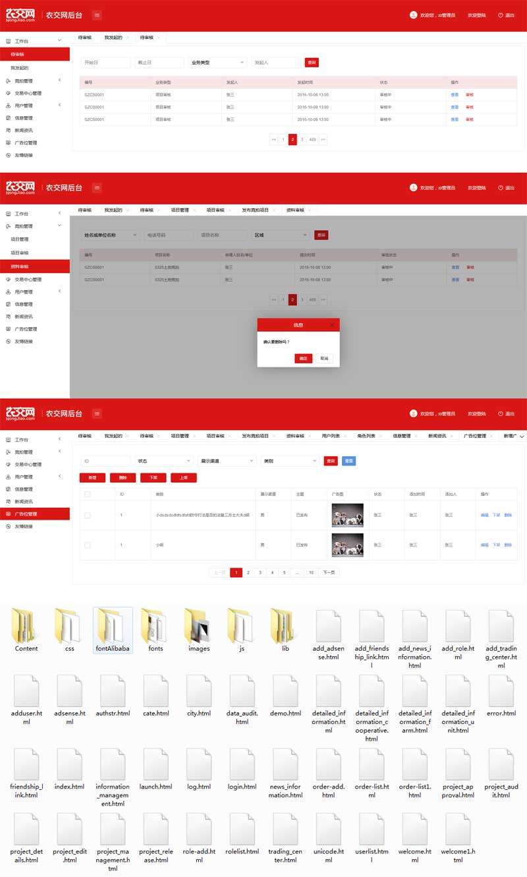527x877 pixels.
Task: Click 确定 in the delete confirmation dialog
Action: pos(303,358)
